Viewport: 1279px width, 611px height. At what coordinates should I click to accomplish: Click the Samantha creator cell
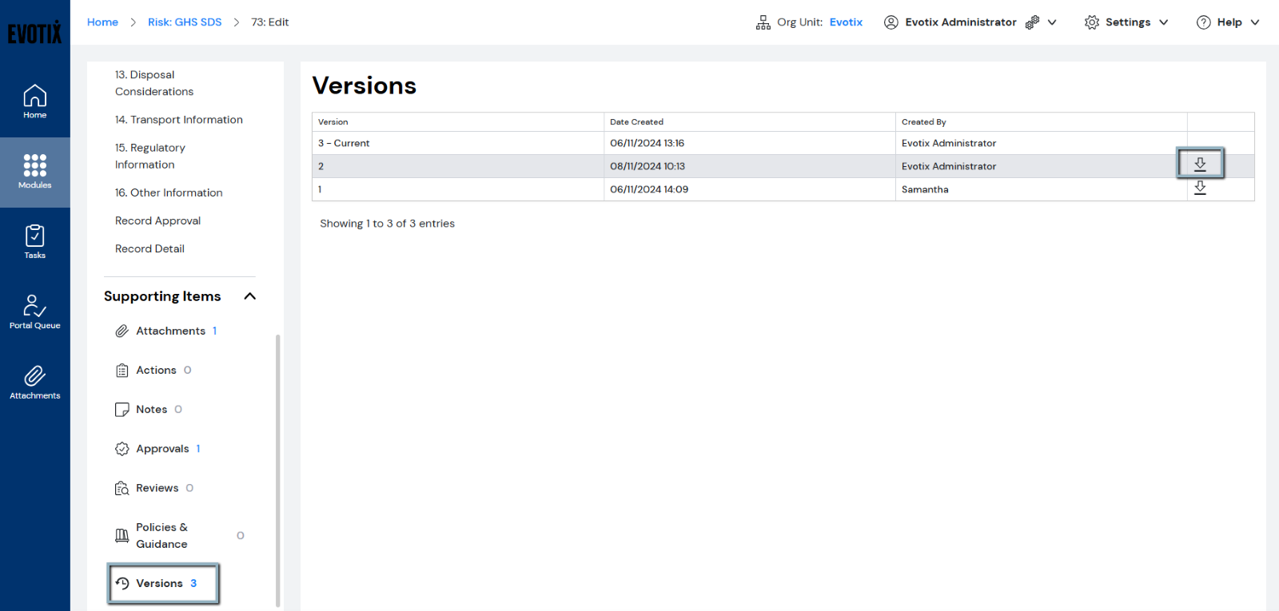1041,189
